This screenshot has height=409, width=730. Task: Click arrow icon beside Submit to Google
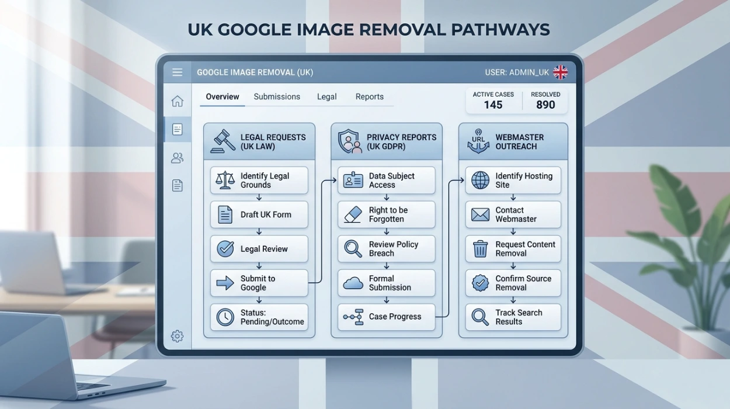pyautogui.click(x=225, y=283)
